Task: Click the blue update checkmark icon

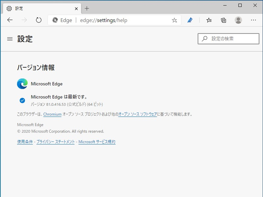Action: (x=22, y=100)
